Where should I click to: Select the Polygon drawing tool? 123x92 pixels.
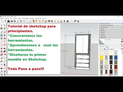pos(5,38)
